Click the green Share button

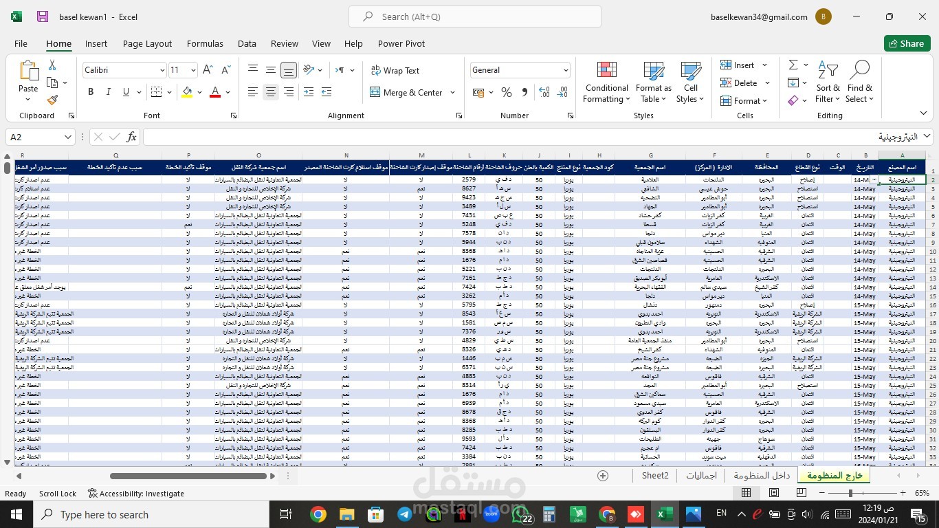(907, 43)
